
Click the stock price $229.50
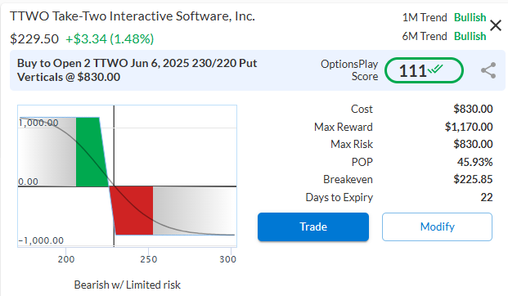tap(34, 39)
